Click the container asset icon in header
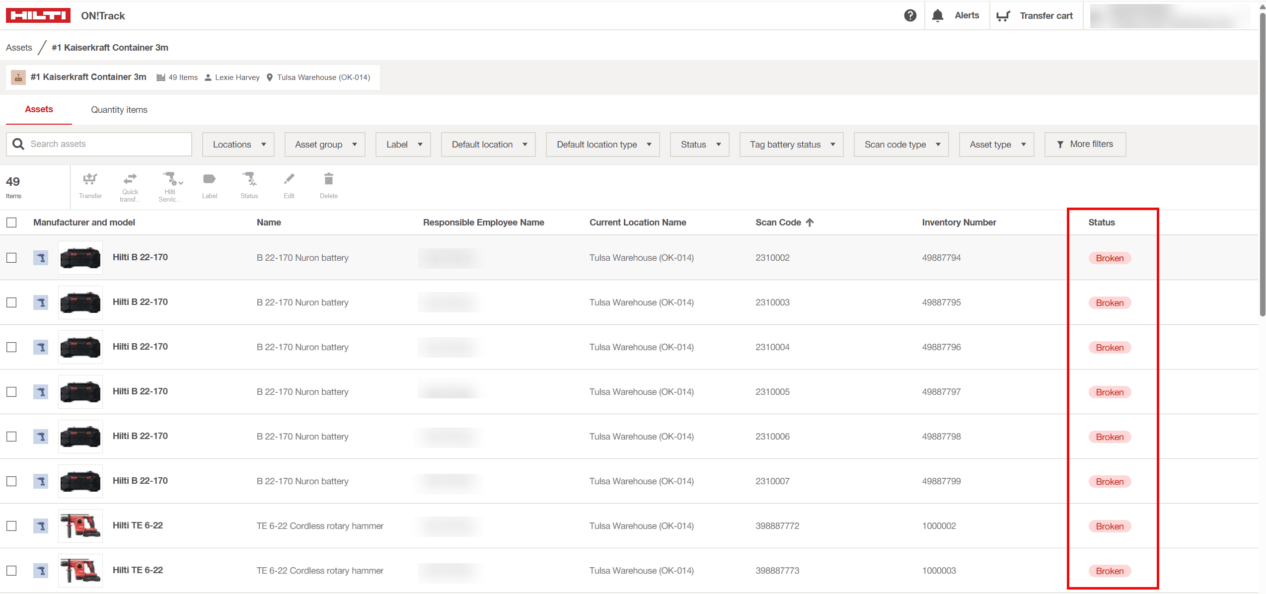The width and height of the screenshot is (1266, 594). (18, 77)
